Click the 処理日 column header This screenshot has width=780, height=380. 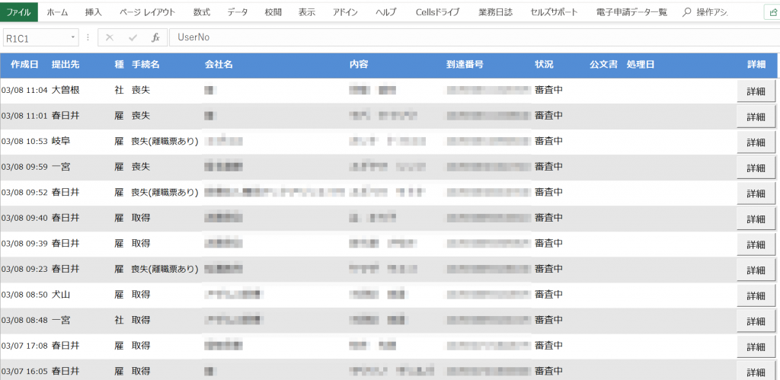[x=641, y=65]
